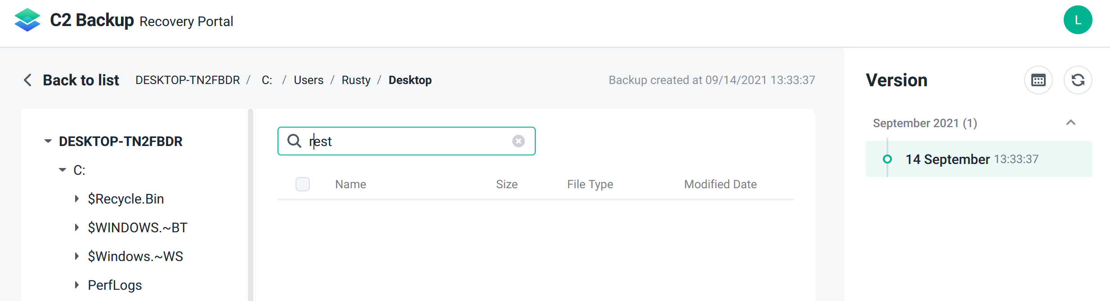
Task: Select the 14 September 13:33:37 version
Action: (979, 159)
